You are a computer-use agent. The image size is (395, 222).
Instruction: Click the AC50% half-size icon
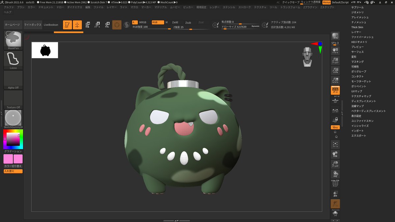point(335,80)
